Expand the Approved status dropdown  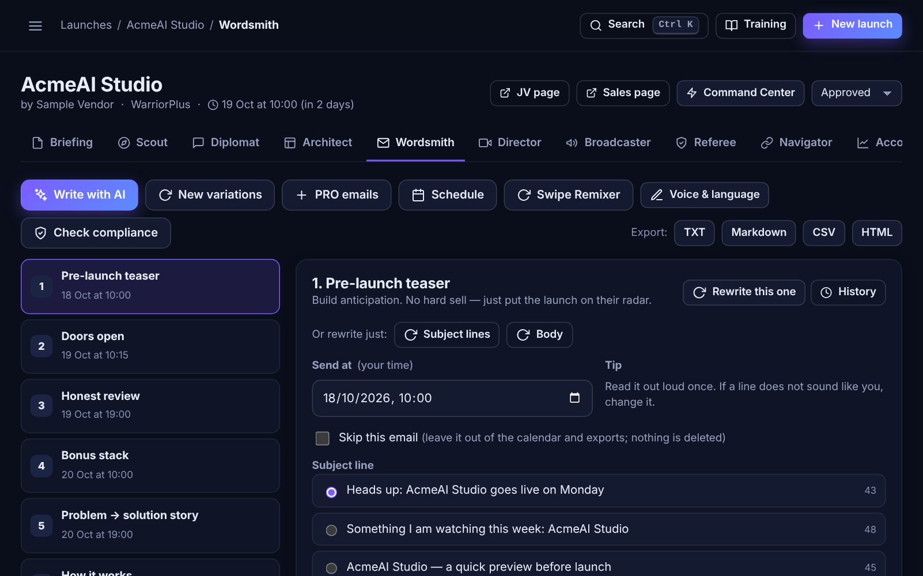tap(856, 93)
